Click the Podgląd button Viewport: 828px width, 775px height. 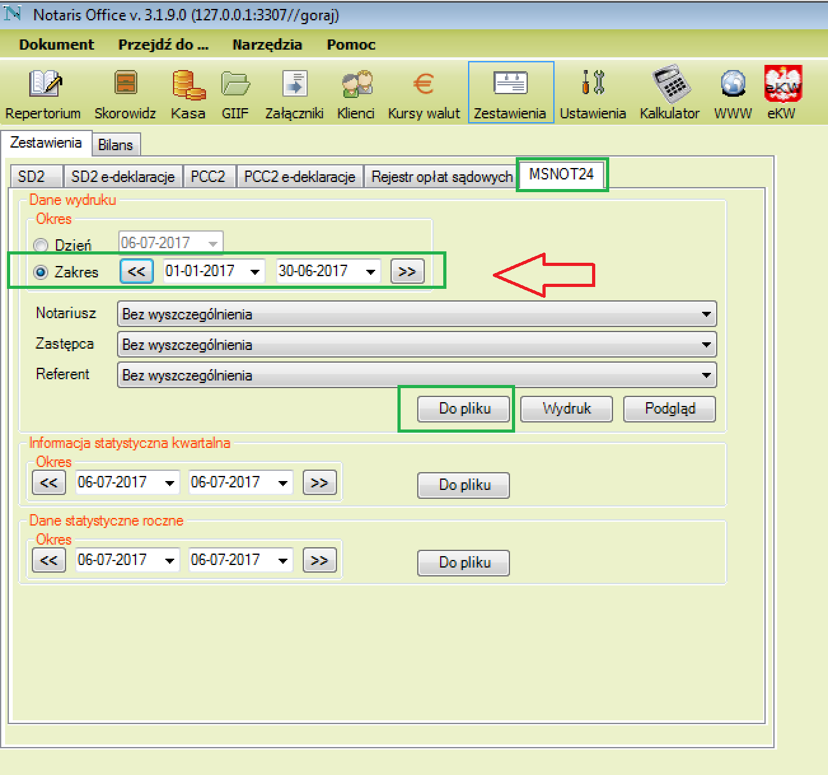(670, 409)
